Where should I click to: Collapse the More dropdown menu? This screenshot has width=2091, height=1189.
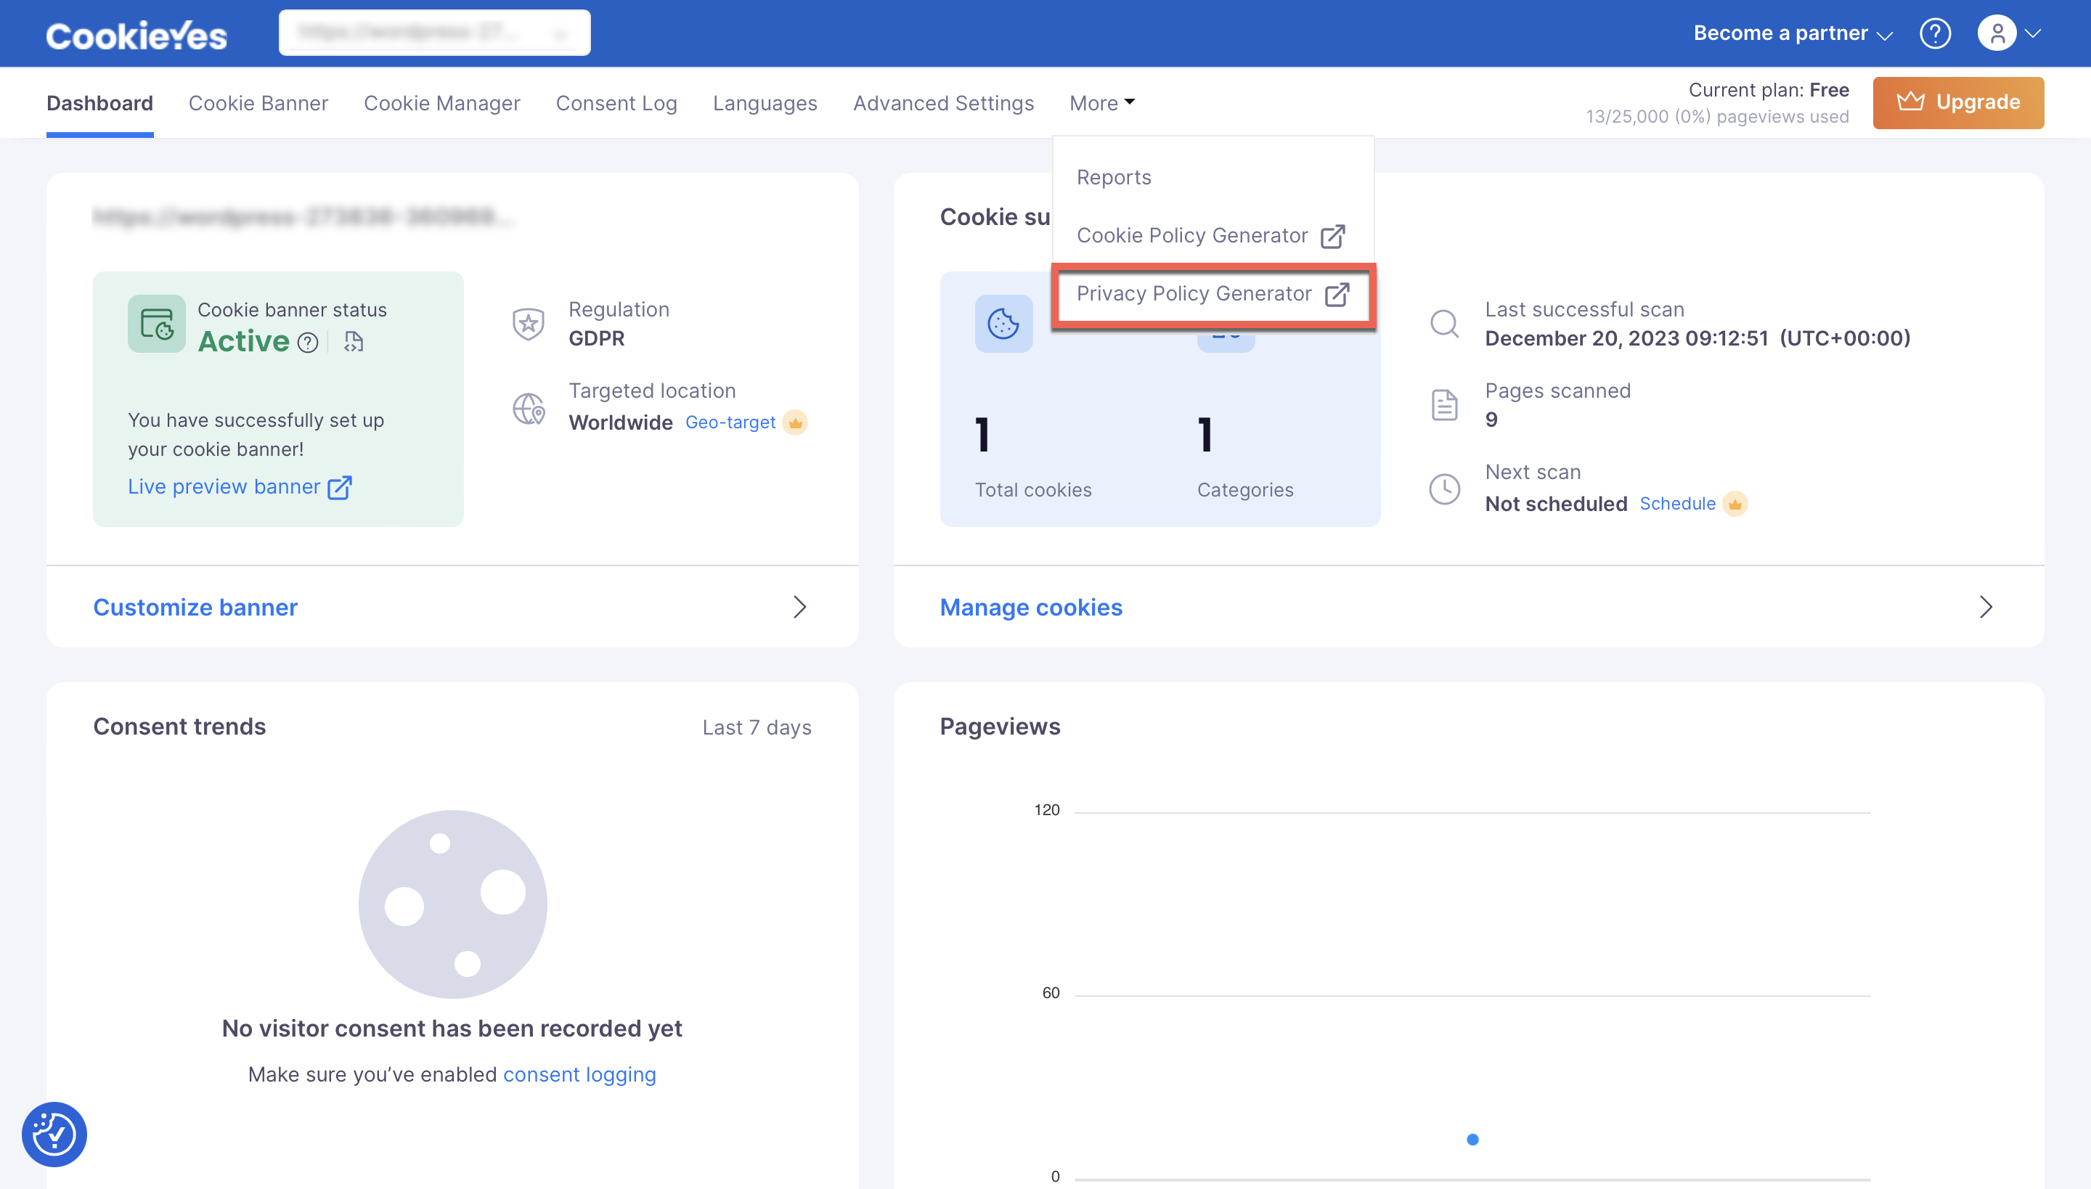click(1102, 103)
